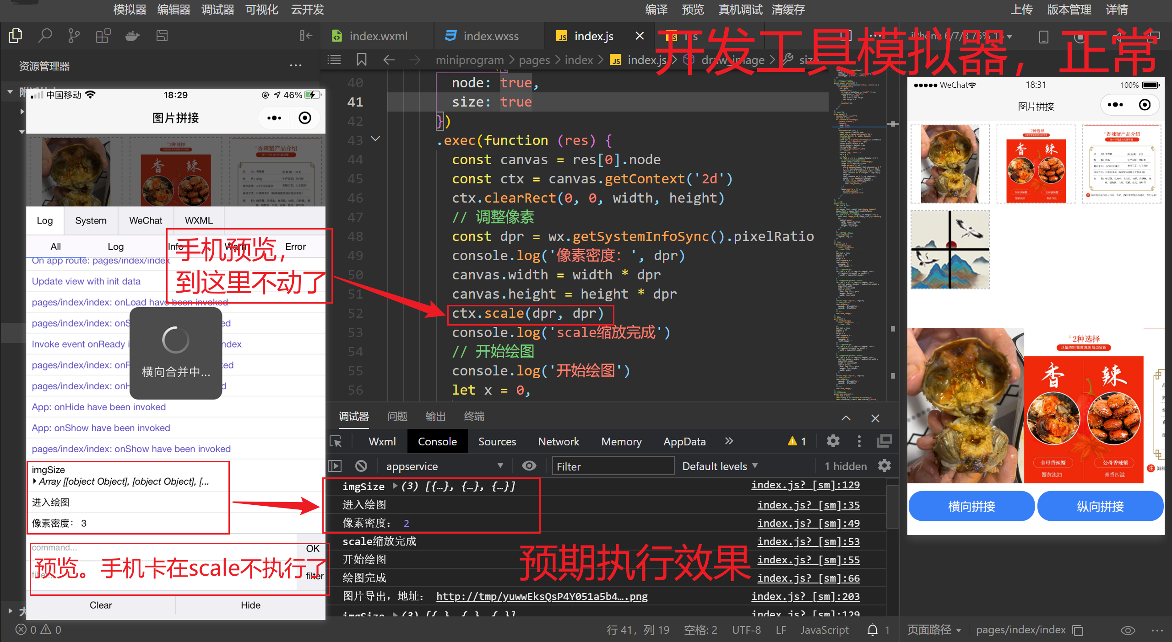1172x642 pixels.
Task: Open the search icon in sidebar
Action: [x=44, y=36]
